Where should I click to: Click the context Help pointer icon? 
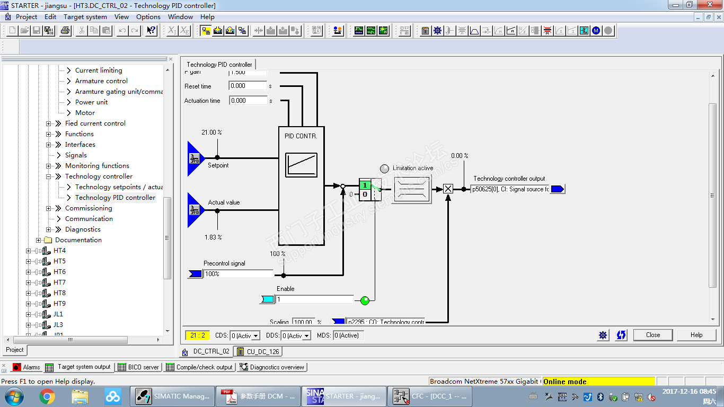[x=151, y=31]
